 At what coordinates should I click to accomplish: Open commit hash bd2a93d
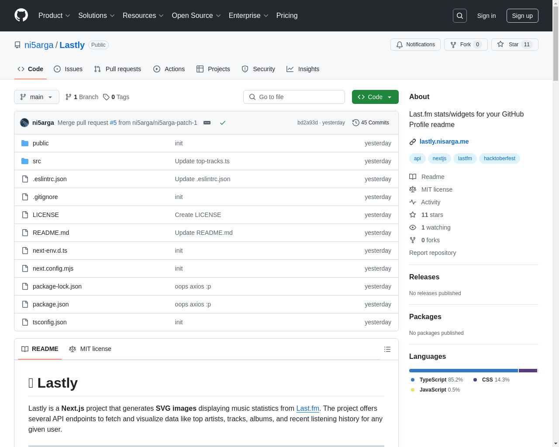pos(307,123)
